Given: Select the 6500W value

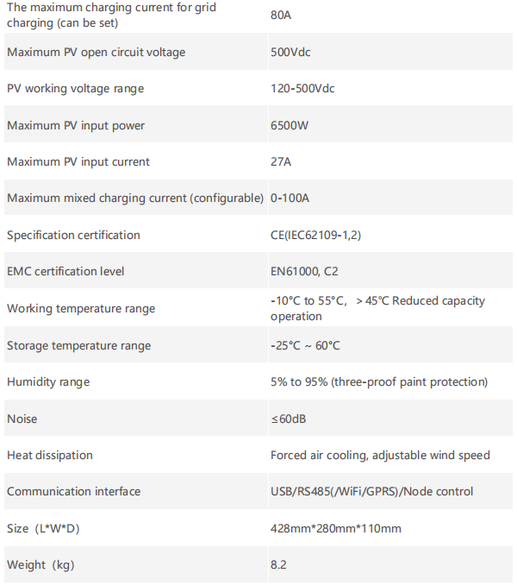Looking at the screenshot, I should (288, 126).
